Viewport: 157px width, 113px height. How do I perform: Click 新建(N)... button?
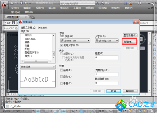tap(129, 42)
